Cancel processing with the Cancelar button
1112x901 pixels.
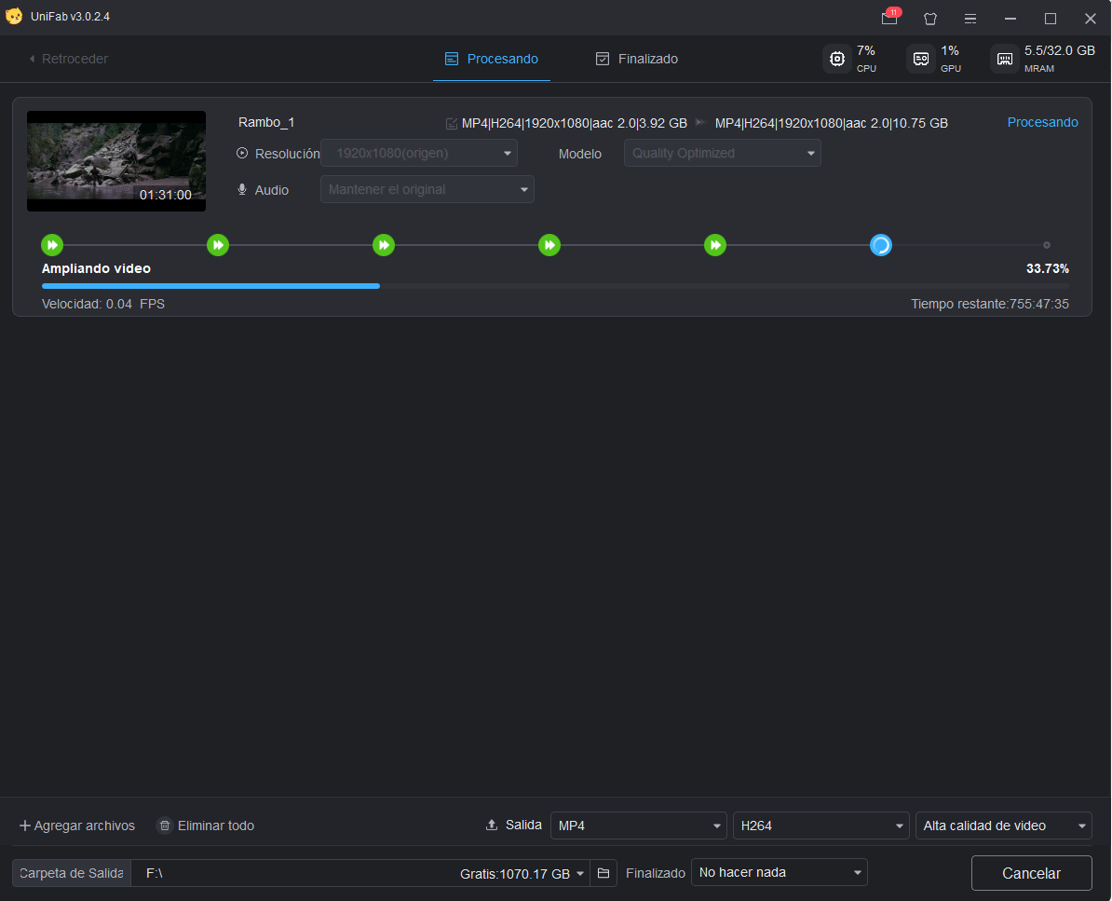click(1031, 873)
